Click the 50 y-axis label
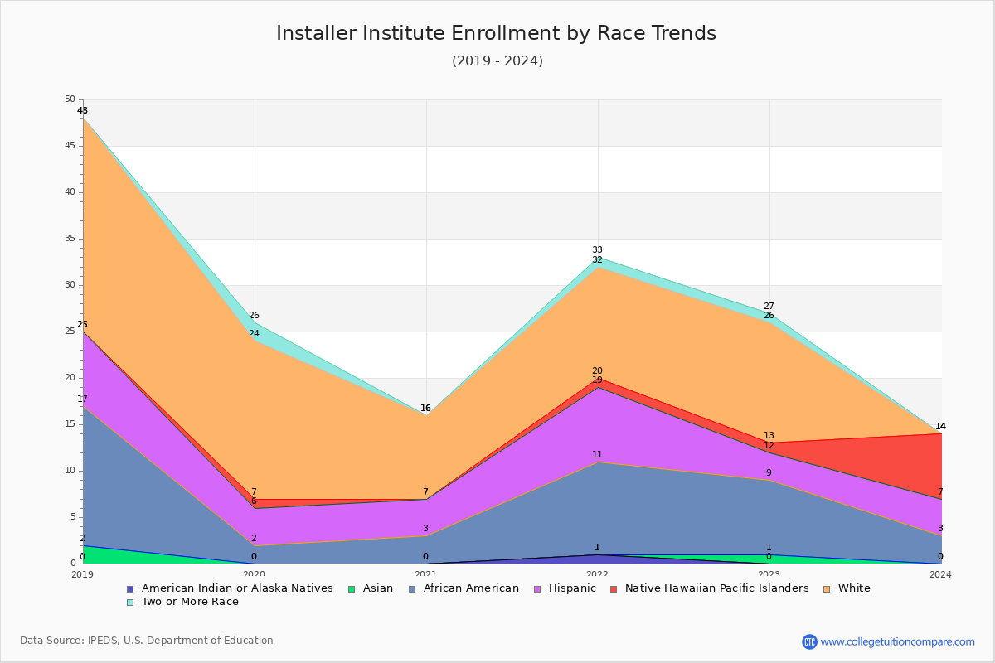995x663 pixels. pyautogui.click(x=70, y=99)
